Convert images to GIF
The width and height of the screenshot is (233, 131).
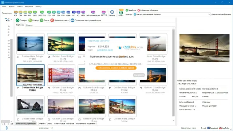point(54,13)
